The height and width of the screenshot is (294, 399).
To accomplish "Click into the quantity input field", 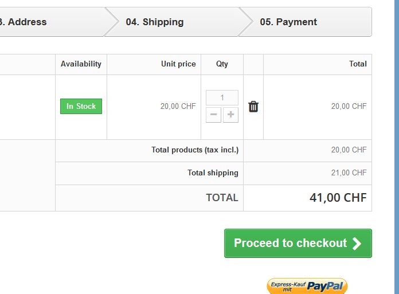I will coord(222,97).
